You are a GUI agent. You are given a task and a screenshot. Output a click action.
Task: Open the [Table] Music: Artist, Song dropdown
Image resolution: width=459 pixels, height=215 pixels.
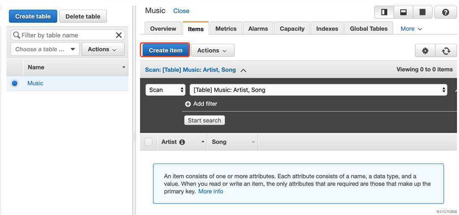(x=319, y=90)
